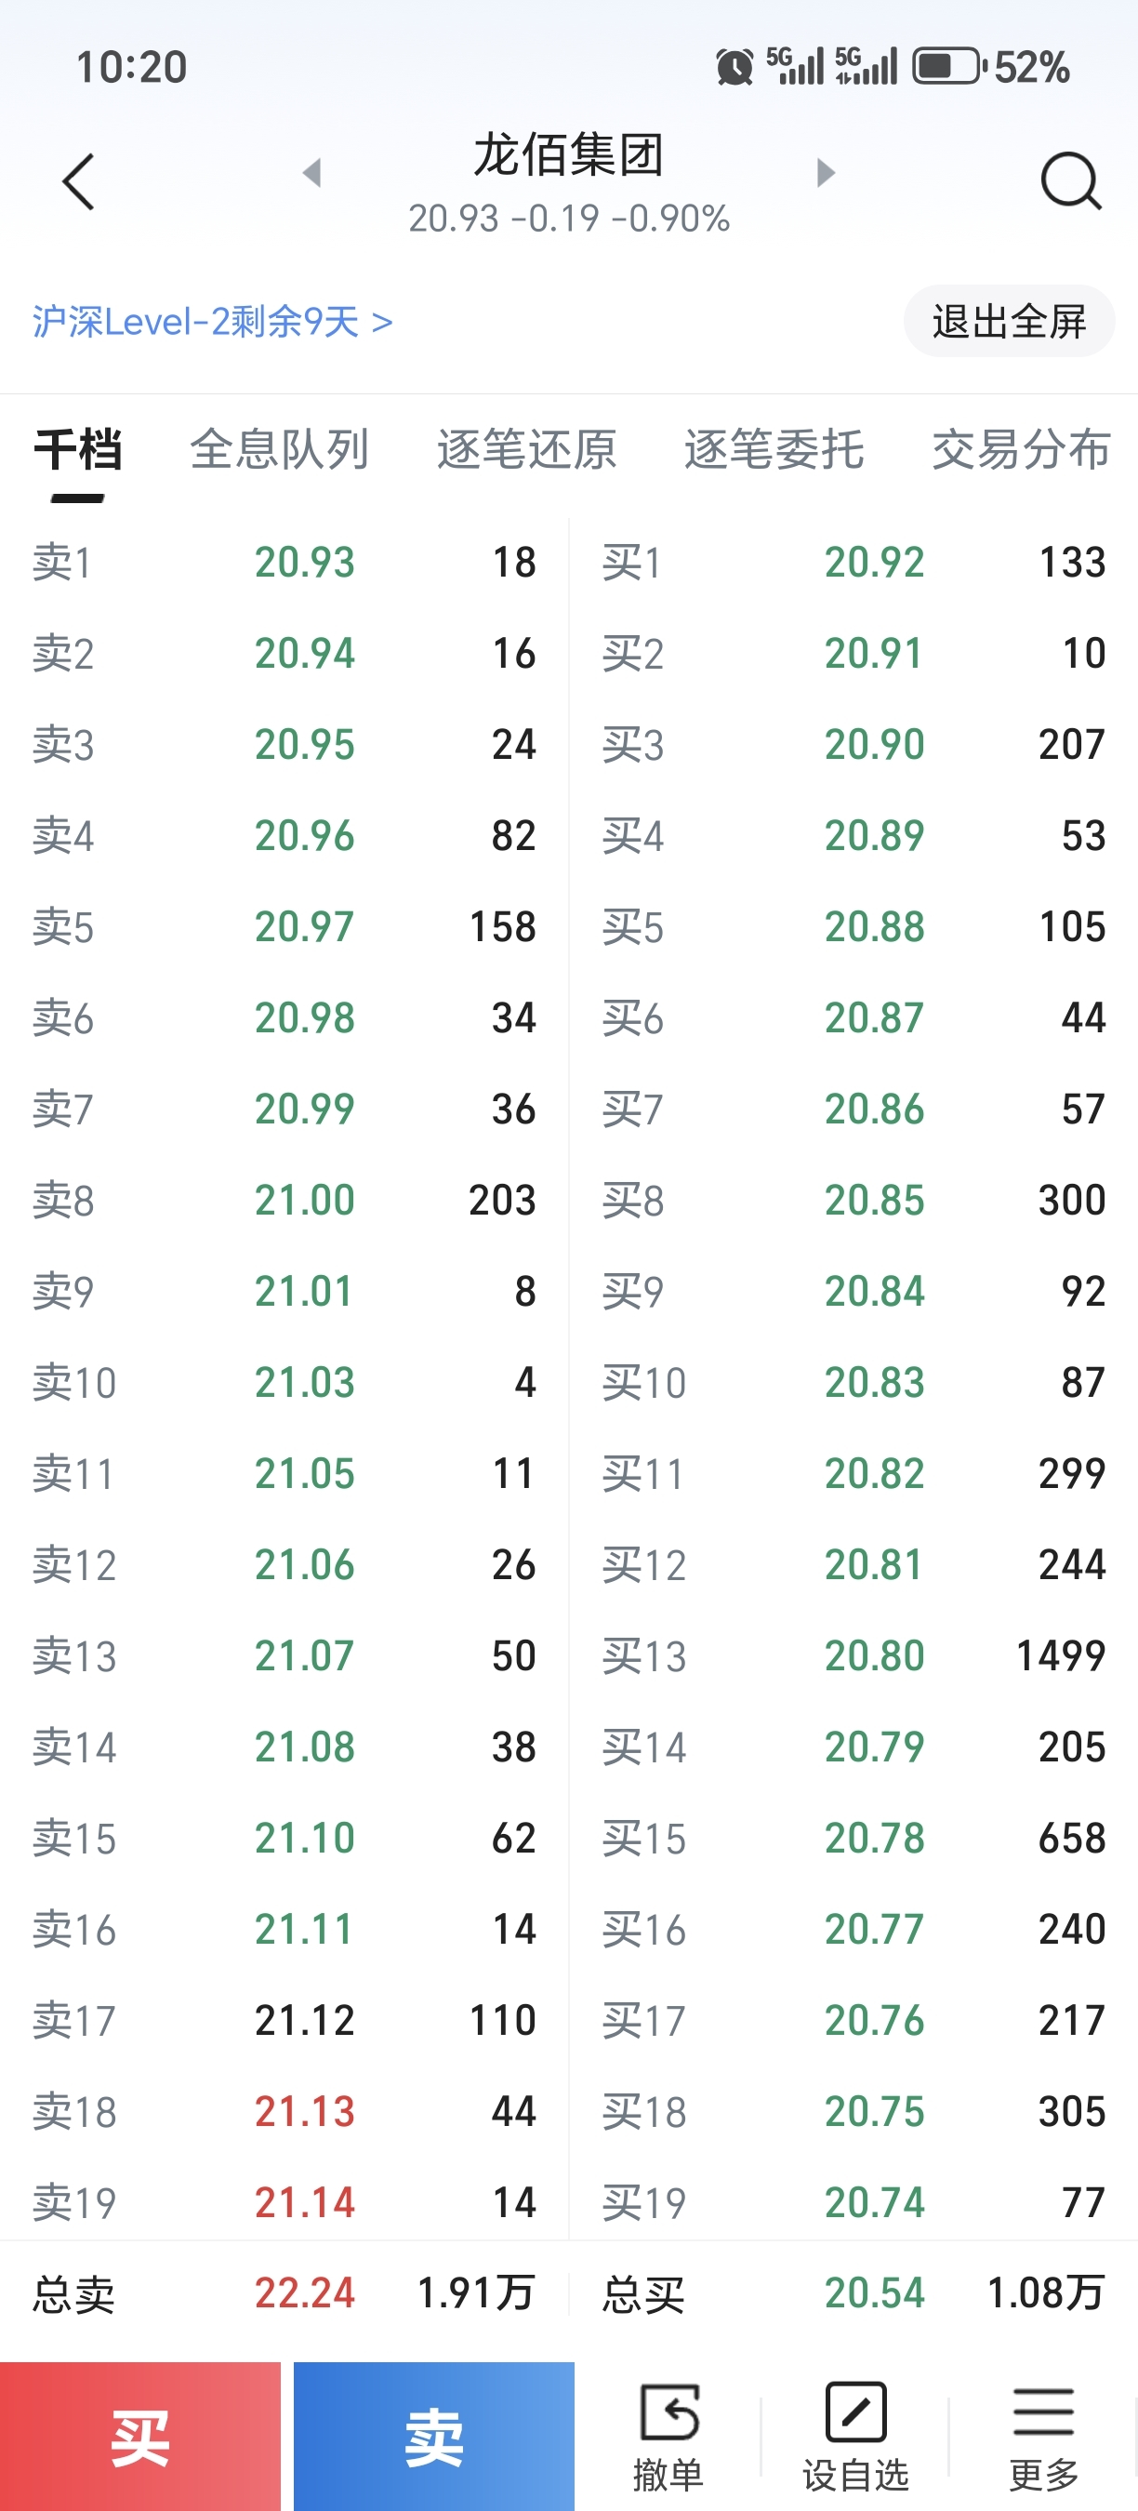Select the 千档 tab
The width and height of the screenshot is (1138, 2511).
pyautogui.click(x=78, y=450)
